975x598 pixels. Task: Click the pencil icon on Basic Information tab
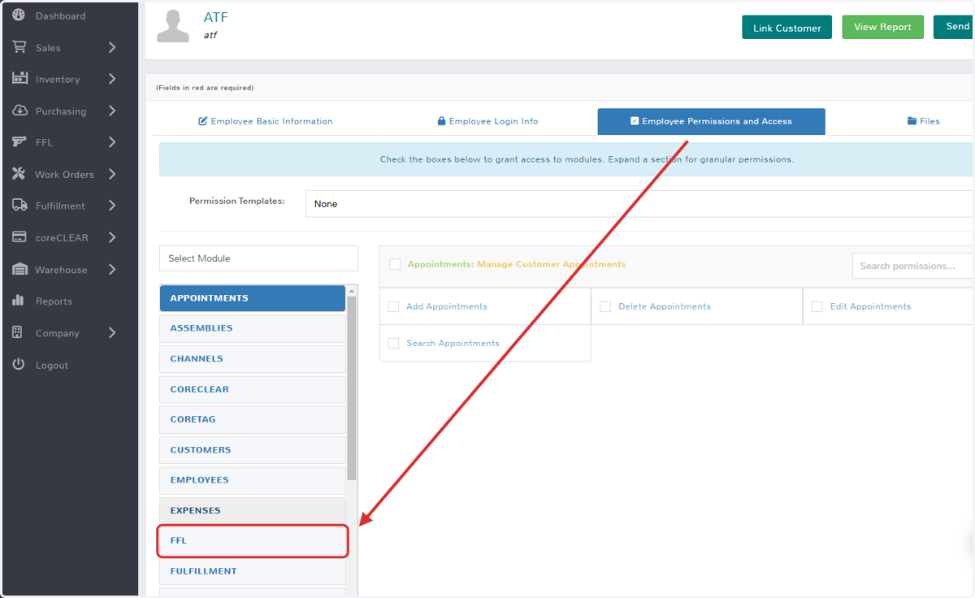coord(203,121)
